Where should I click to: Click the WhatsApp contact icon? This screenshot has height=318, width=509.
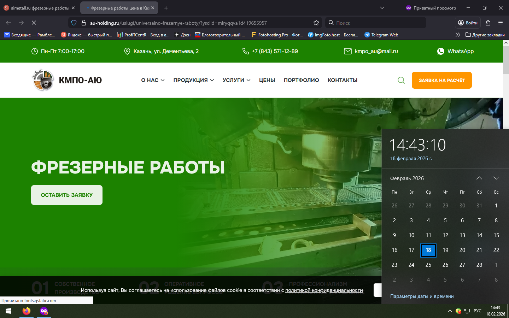440,51
